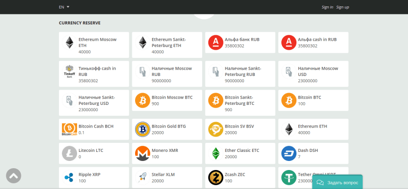Click the Litecoin LTC label
The width and height of the screenshot is (408, 189).
click(x=91, y=150)
